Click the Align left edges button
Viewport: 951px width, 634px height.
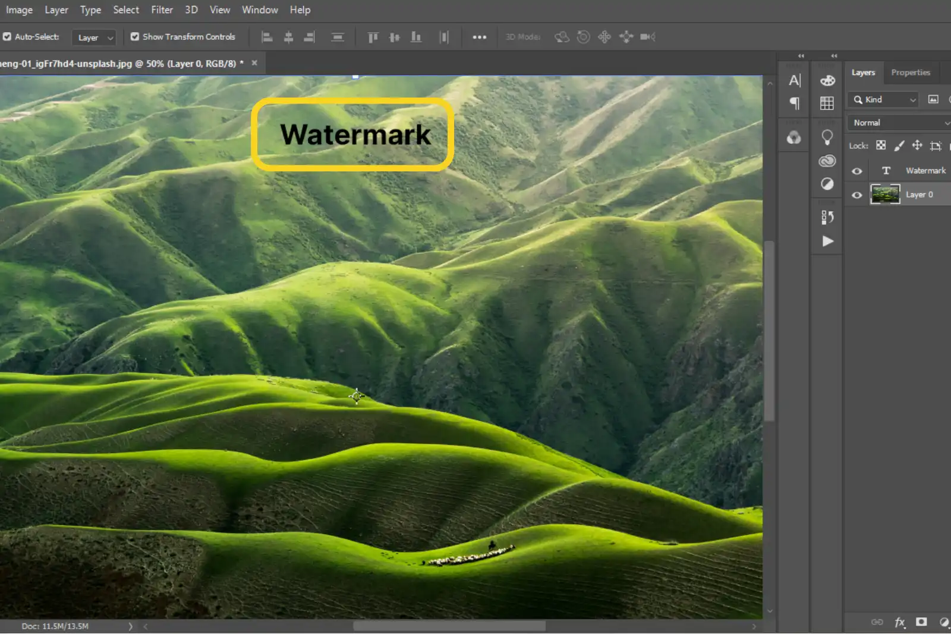266,36
